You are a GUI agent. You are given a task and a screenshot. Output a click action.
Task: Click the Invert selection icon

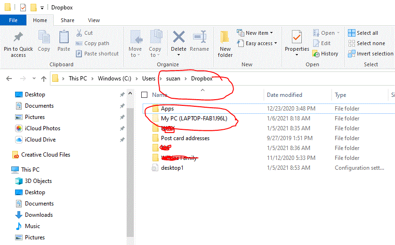click(351, 54)
